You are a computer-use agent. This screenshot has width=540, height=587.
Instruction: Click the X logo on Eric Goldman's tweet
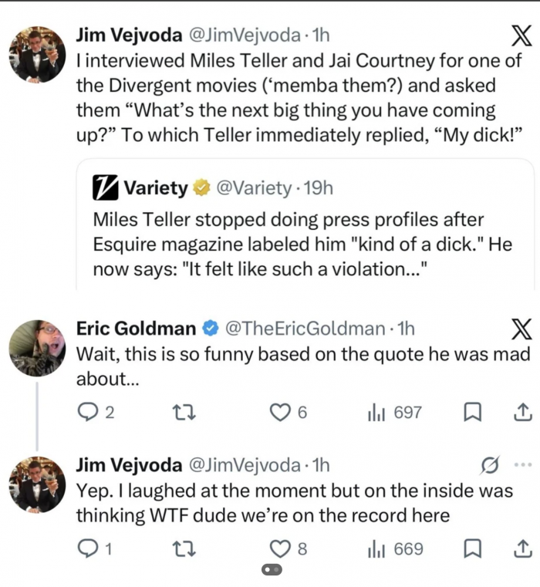[x=521, y=329]
